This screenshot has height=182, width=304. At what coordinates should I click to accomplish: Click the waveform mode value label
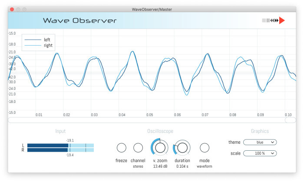click(205, 166)
